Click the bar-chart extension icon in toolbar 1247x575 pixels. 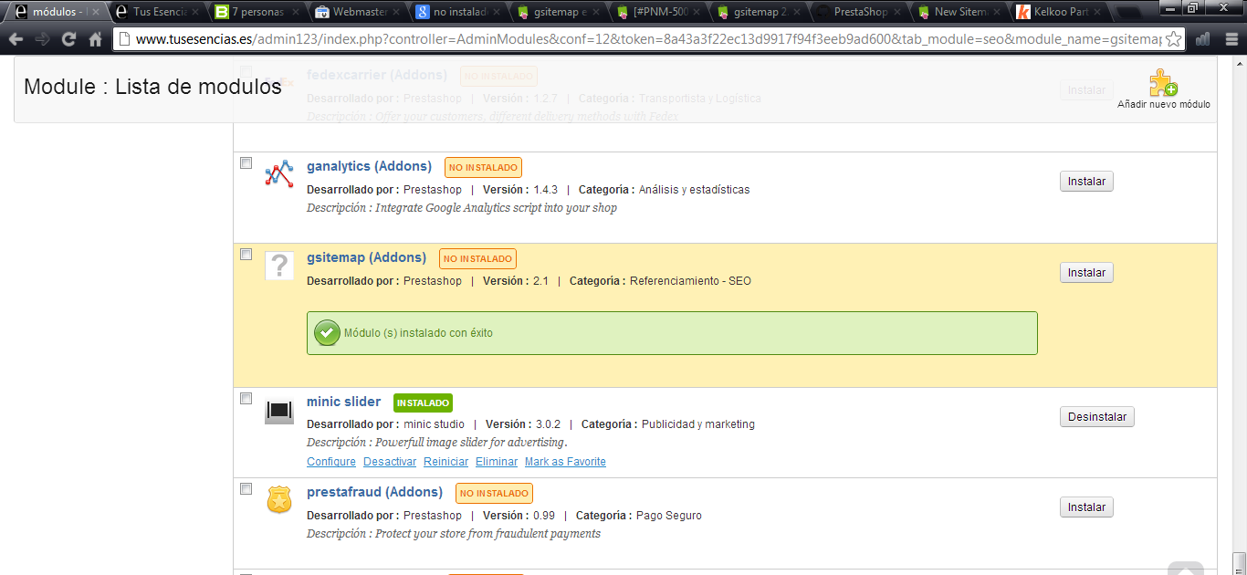tap(1202, 39)
